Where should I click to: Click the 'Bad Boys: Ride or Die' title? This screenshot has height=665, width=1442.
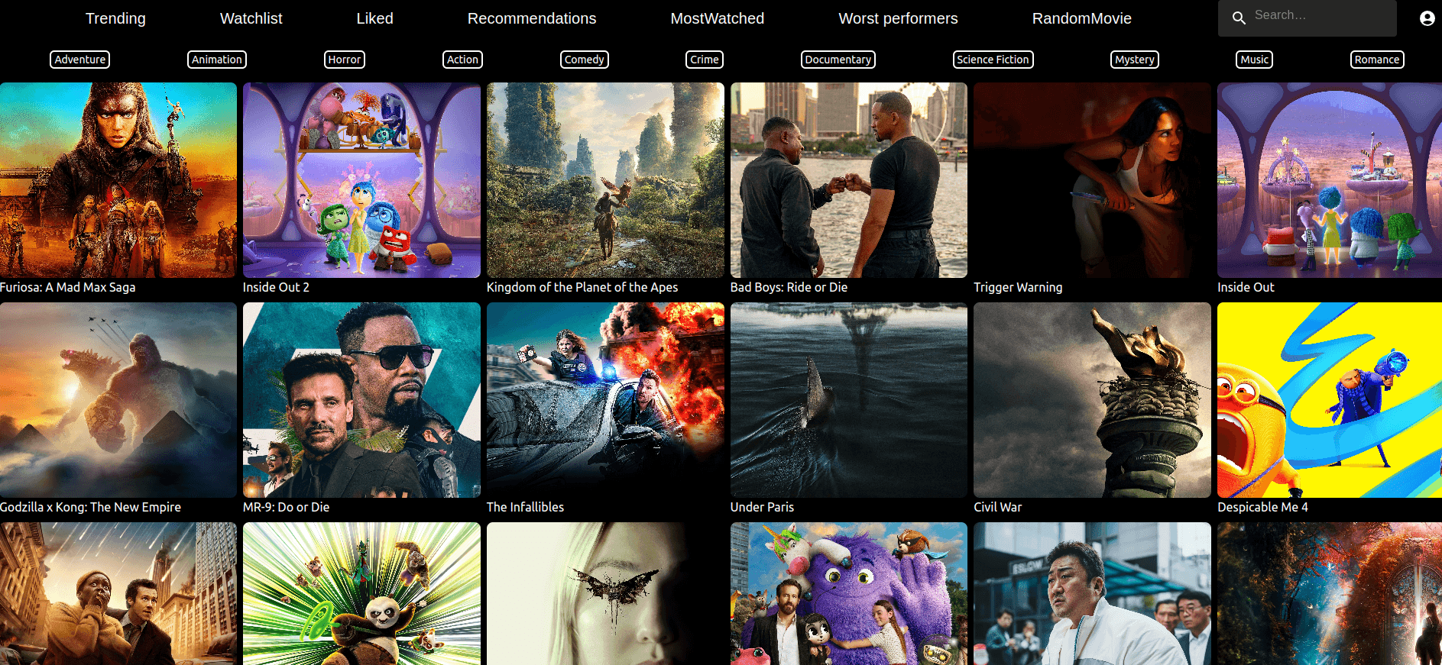(789, 287)
